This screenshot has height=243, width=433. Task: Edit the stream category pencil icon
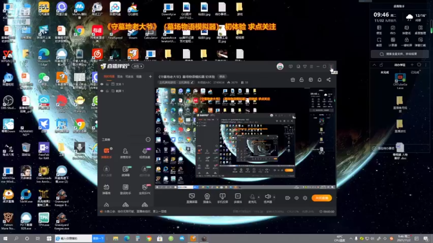coord(192,83)
